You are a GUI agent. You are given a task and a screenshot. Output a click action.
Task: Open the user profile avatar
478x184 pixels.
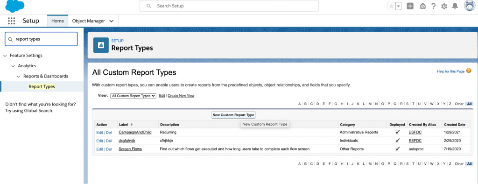tap(470, 6)
